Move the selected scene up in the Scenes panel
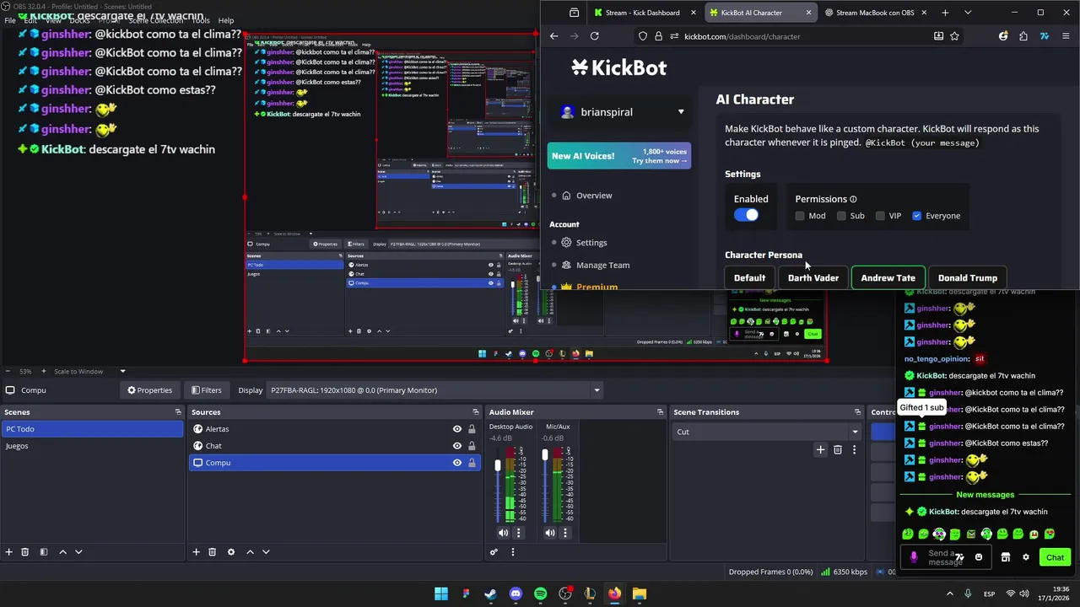This screenshot has width=1080, height=607. coord(62,552)
